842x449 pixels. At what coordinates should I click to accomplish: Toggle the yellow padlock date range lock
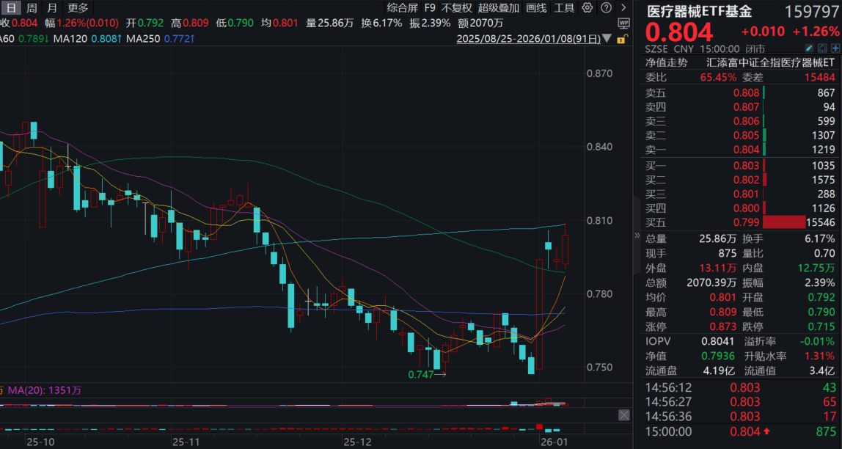click(x=622, y=38)
